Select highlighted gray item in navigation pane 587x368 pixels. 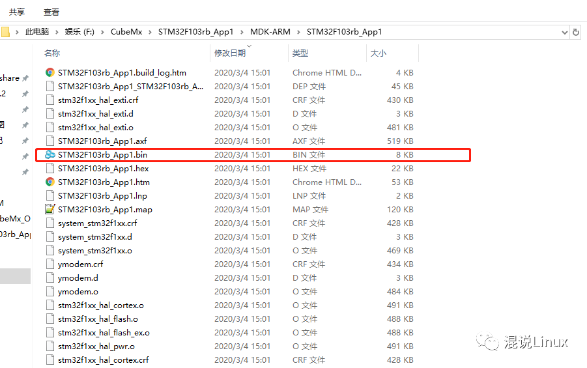tap(15, 276)
